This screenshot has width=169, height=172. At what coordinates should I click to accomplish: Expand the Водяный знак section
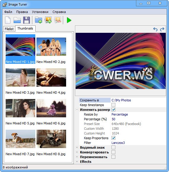[x=77, y=147]
